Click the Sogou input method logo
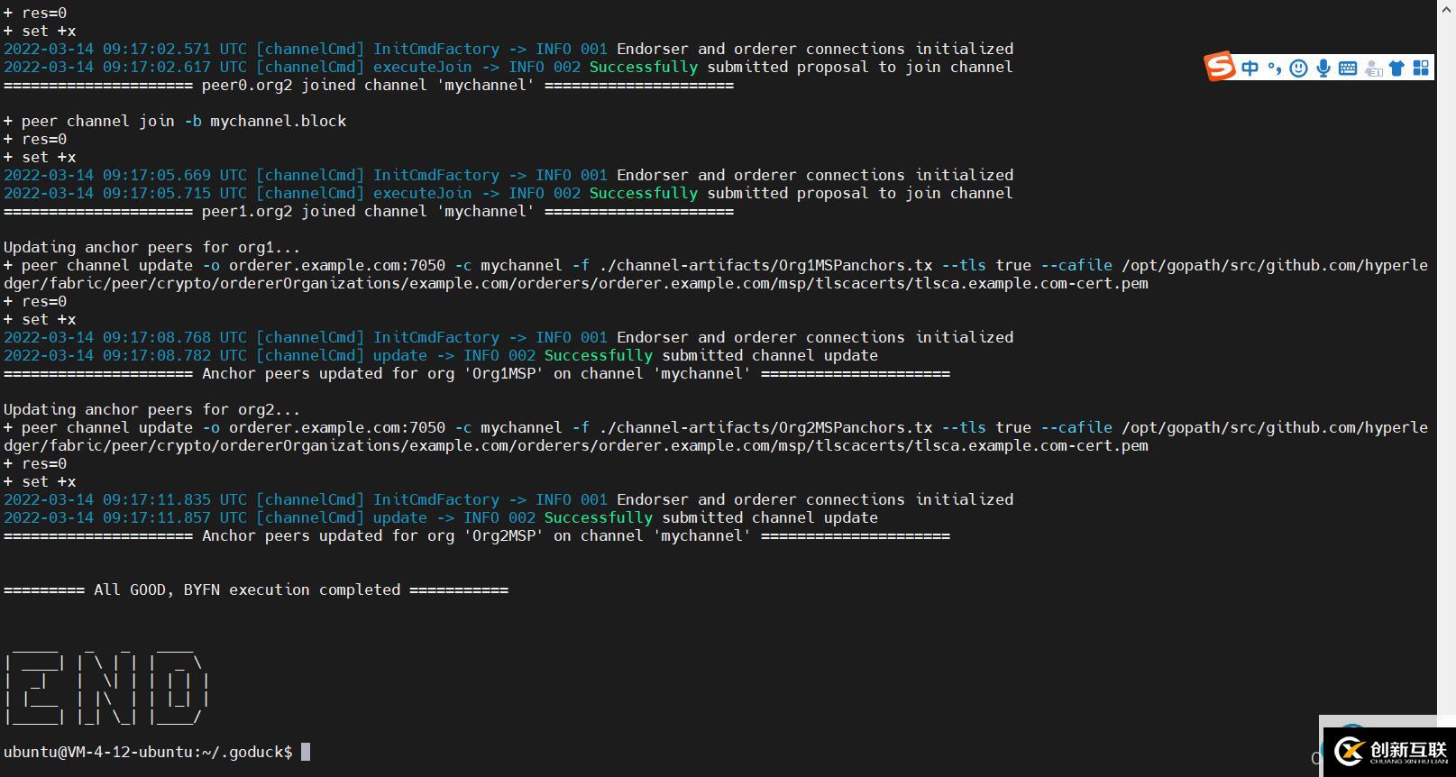Screen dimensions: 1456x777 [x=1219, y=67]
